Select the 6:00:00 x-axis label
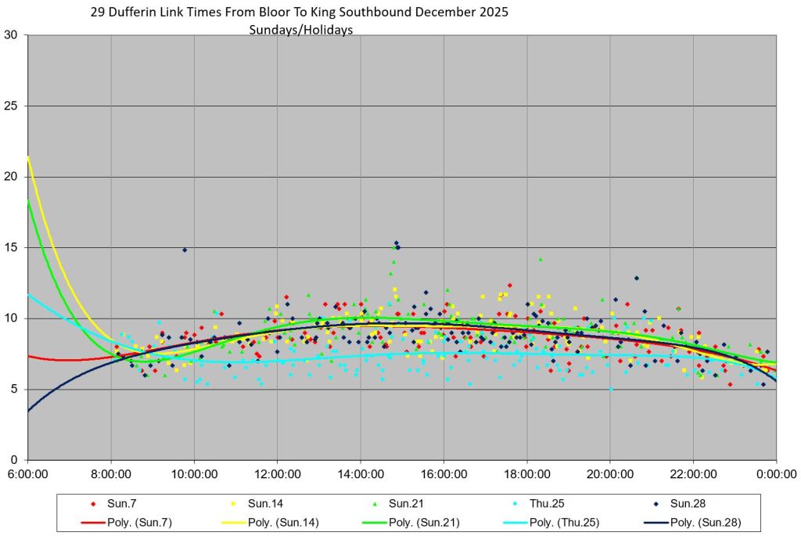 click(x=28, y=473)
